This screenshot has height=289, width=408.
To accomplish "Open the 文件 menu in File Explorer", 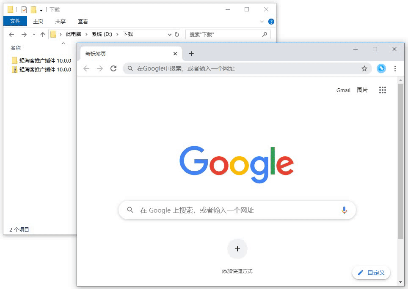I will tap(15, 21).
